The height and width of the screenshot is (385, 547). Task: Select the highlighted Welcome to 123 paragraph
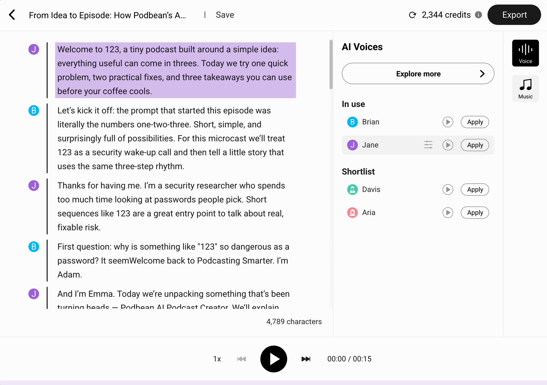[x=175, y=70]
